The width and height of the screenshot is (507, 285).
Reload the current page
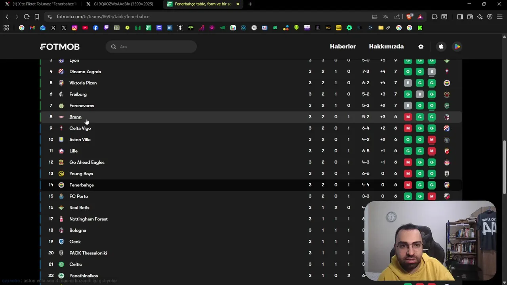27,17
